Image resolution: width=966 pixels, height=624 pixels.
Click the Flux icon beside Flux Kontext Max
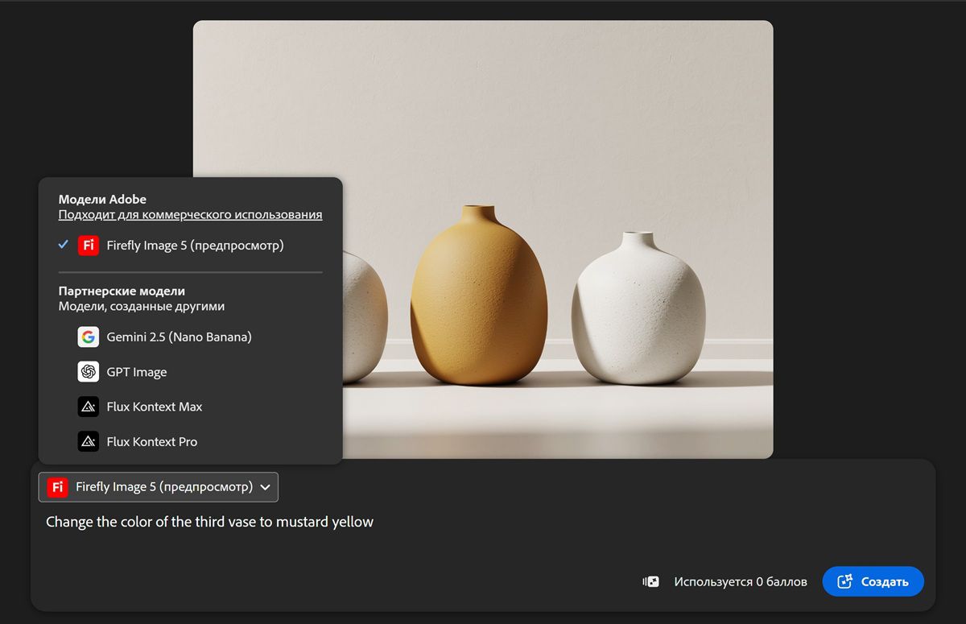coord(89,407)
